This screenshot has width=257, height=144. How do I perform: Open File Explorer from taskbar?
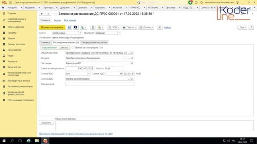point(37,140)
